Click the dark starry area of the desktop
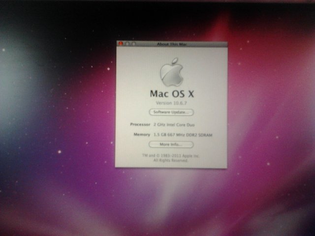 tap(59, 29)
